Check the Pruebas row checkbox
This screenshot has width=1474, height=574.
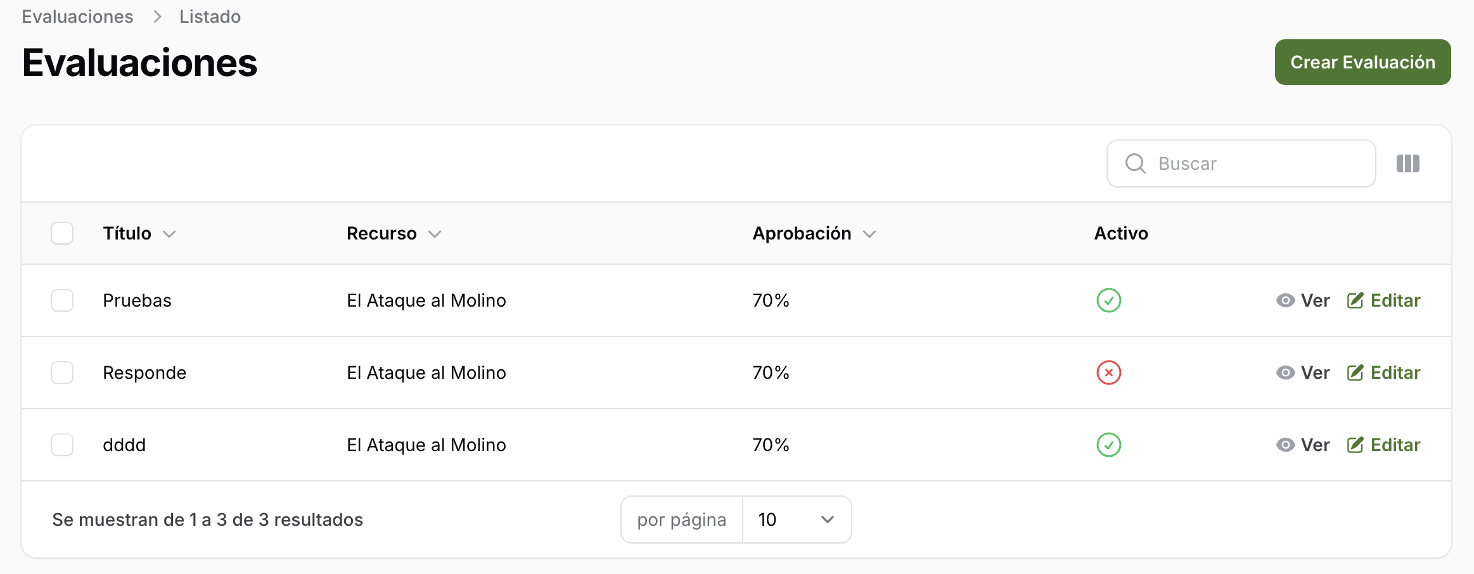pyautogui.click(x=62, y=300)
